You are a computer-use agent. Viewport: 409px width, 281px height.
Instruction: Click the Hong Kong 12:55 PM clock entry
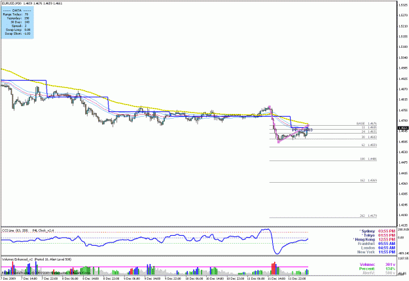(374, 240)
